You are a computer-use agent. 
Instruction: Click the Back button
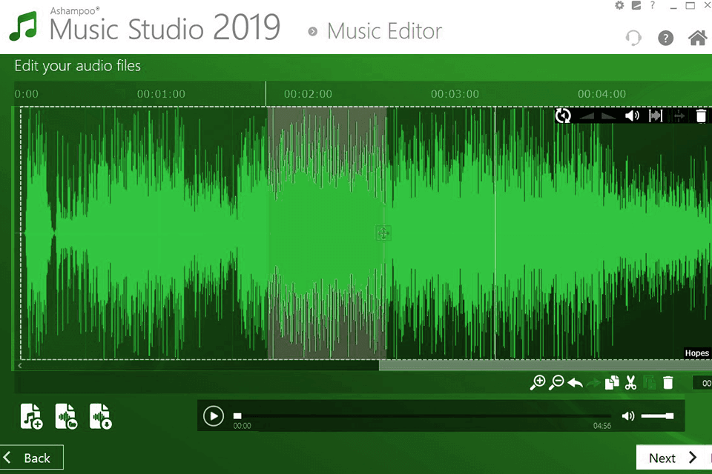[31, 458]
